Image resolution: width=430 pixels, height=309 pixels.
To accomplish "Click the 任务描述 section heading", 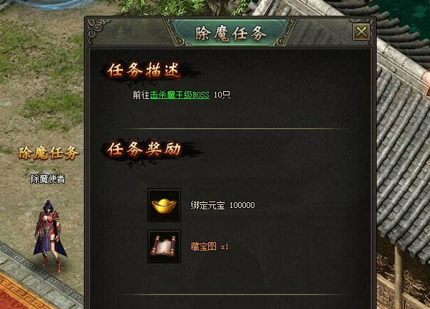I will point(144,70).
